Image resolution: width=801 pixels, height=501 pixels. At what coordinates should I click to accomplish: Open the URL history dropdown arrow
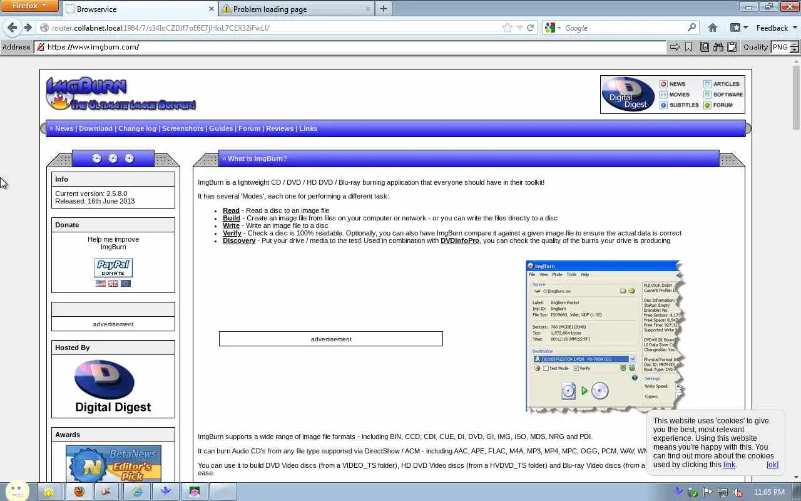pos(519,28)
